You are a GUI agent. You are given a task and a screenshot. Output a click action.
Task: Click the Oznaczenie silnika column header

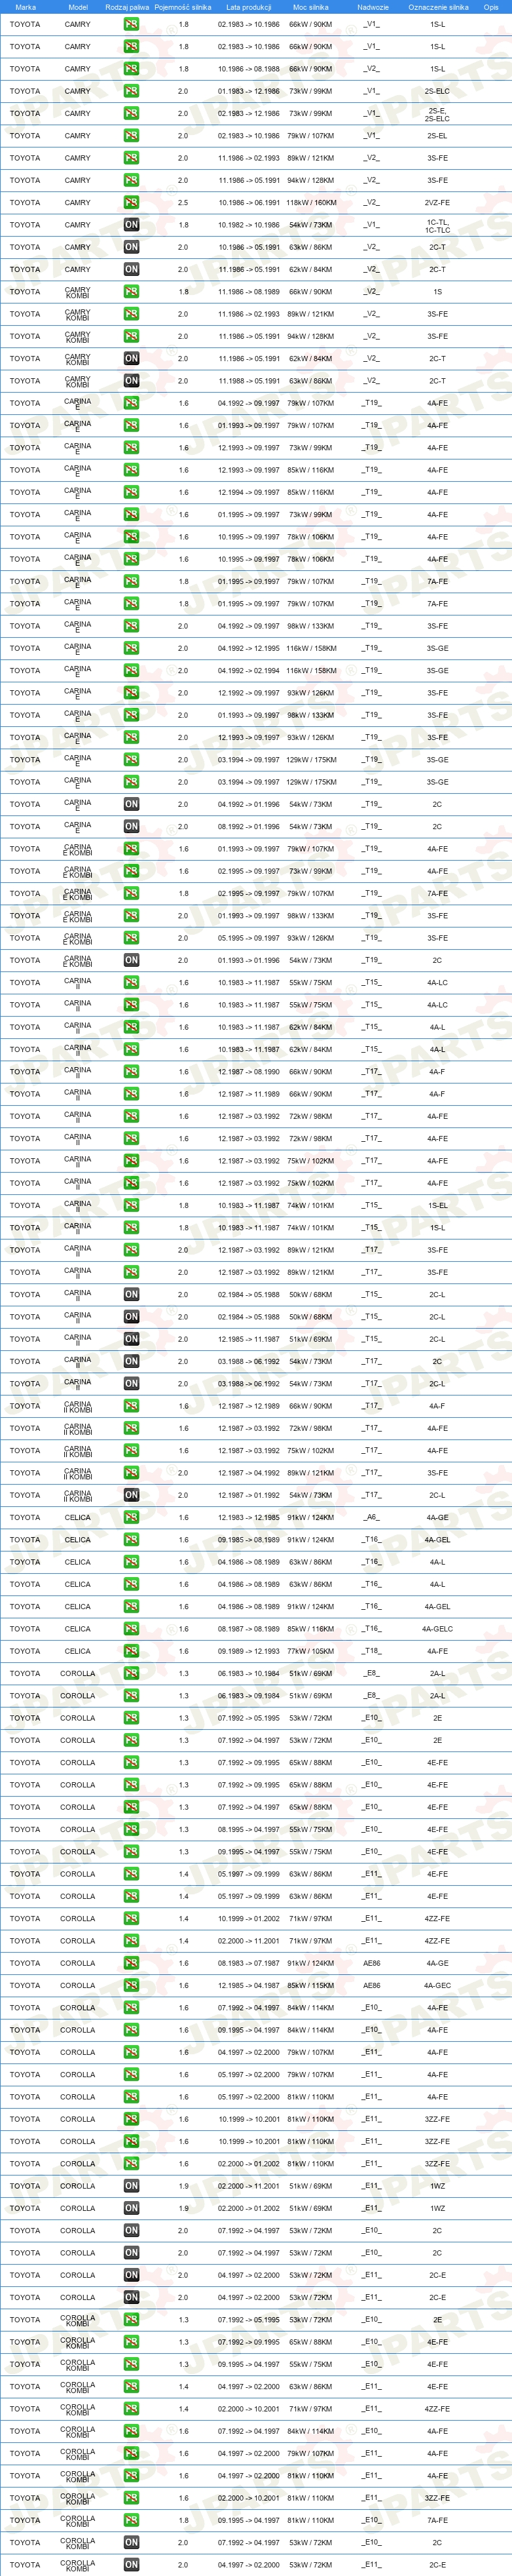coord(437,7)
